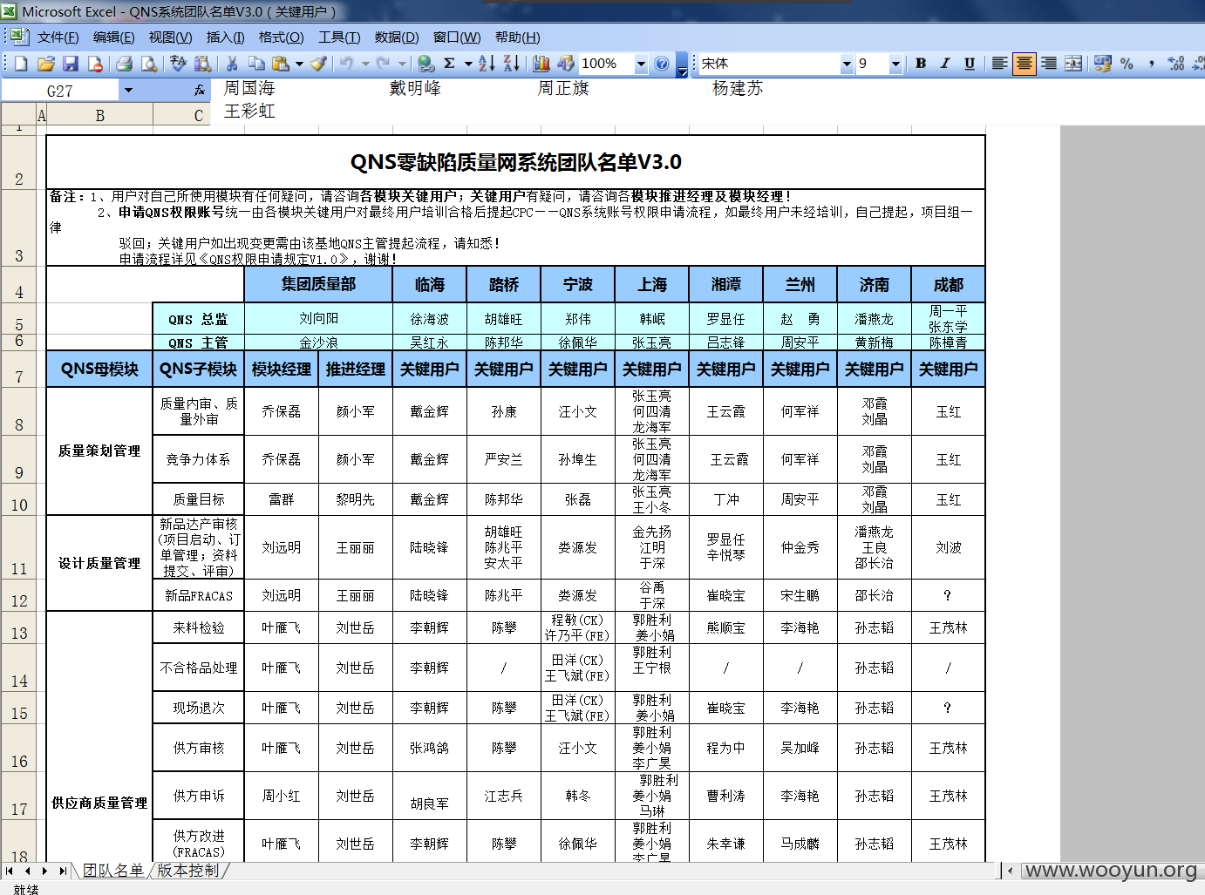
Task: Show the Drawing toolbar
Action: [566, 64]
